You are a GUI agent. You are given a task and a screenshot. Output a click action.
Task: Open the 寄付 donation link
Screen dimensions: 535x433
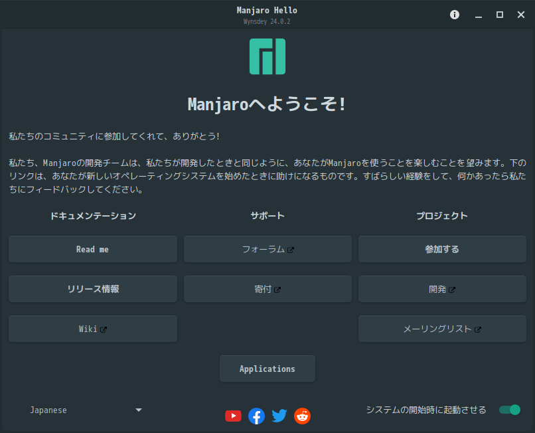click(268, 289)
